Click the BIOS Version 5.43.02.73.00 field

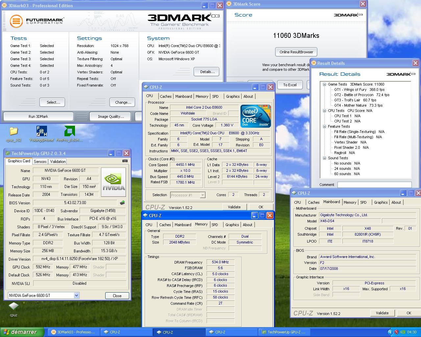pyautogui.click(x=75, y=203)
